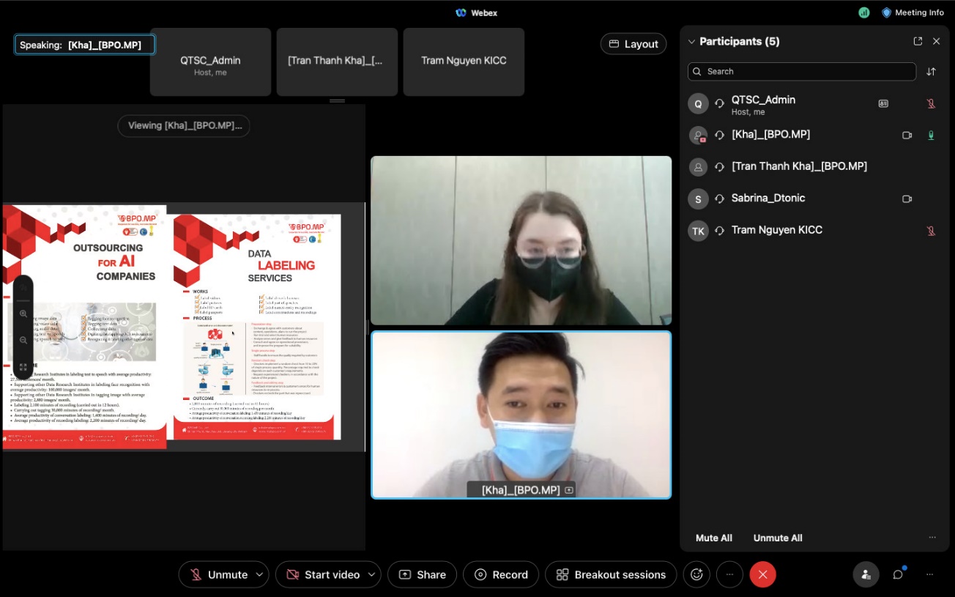
Task: Zoom out of the shared content
Action: [23, 341]
